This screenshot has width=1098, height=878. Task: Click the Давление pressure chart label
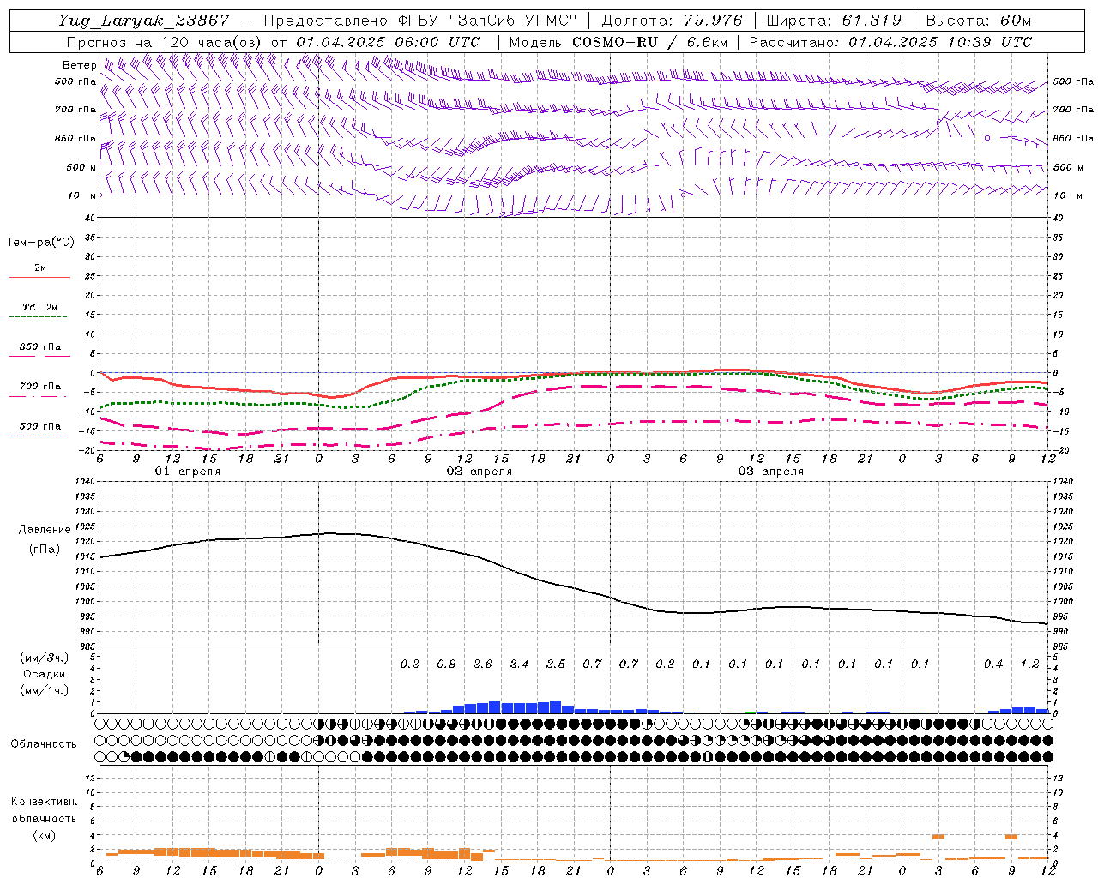[45, 530]
